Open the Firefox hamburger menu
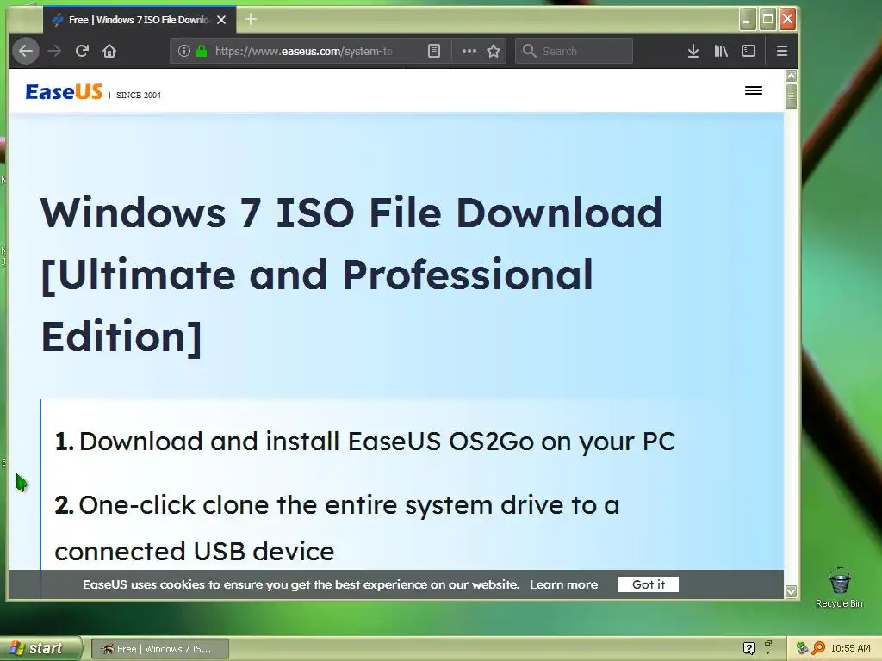 [x=782, y=51]
